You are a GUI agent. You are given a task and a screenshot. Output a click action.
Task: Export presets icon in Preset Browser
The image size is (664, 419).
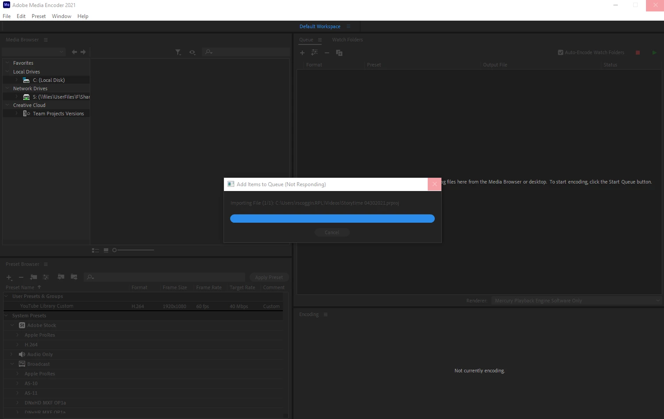click(x=74, y=277)
